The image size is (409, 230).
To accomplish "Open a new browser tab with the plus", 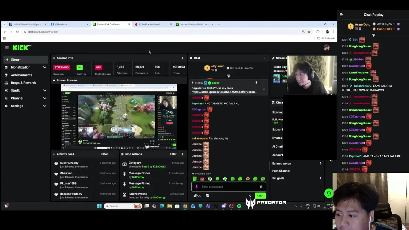I will (x=219, y=24).
